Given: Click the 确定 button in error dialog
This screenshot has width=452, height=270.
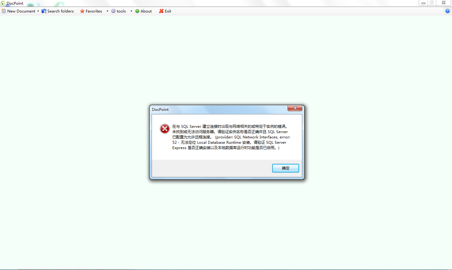Looking at the screenshot, I should coord(286,168).
